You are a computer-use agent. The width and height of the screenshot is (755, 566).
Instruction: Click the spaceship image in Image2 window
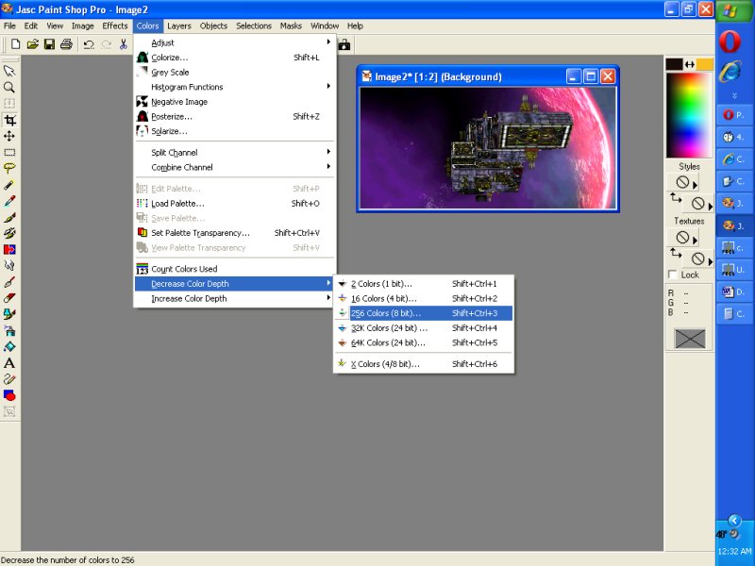point(488,148)
